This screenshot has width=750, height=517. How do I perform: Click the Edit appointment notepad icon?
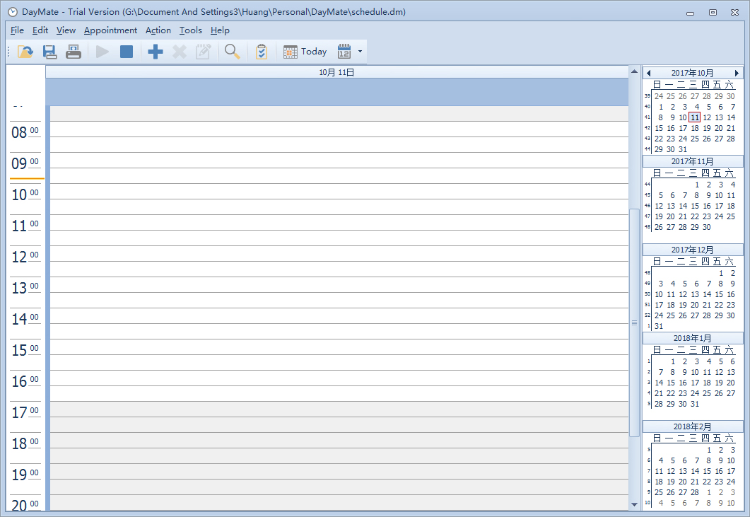pyautogui.click(x=204, y=52)
